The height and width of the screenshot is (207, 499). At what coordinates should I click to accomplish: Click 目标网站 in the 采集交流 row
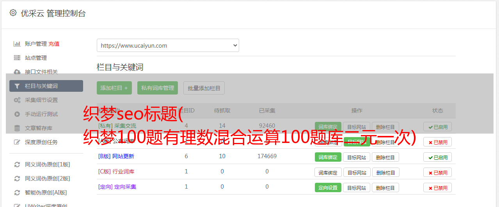pyautogui.click(x=357, y=127)
